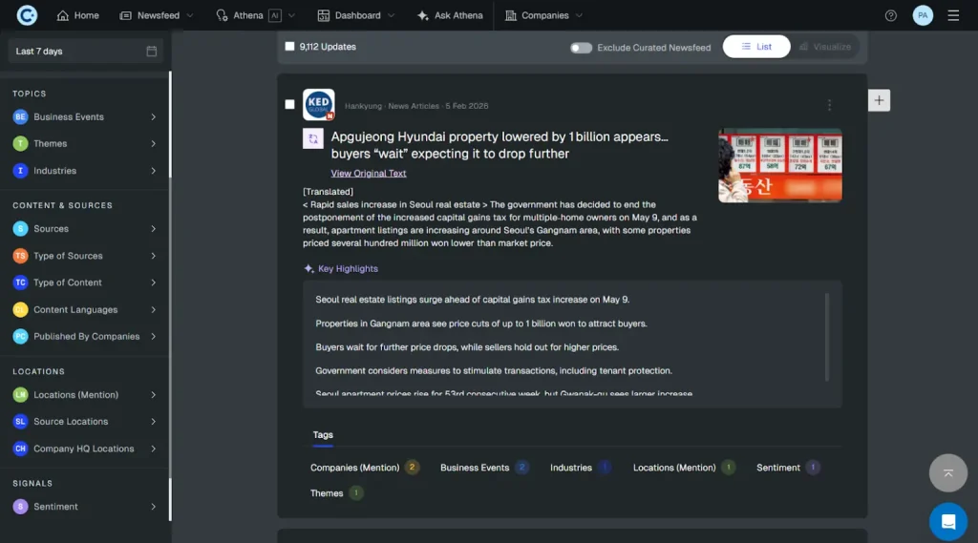Click the help question mark icon
The width and height of the screenshot is (978, 543).
coord(891,15)
